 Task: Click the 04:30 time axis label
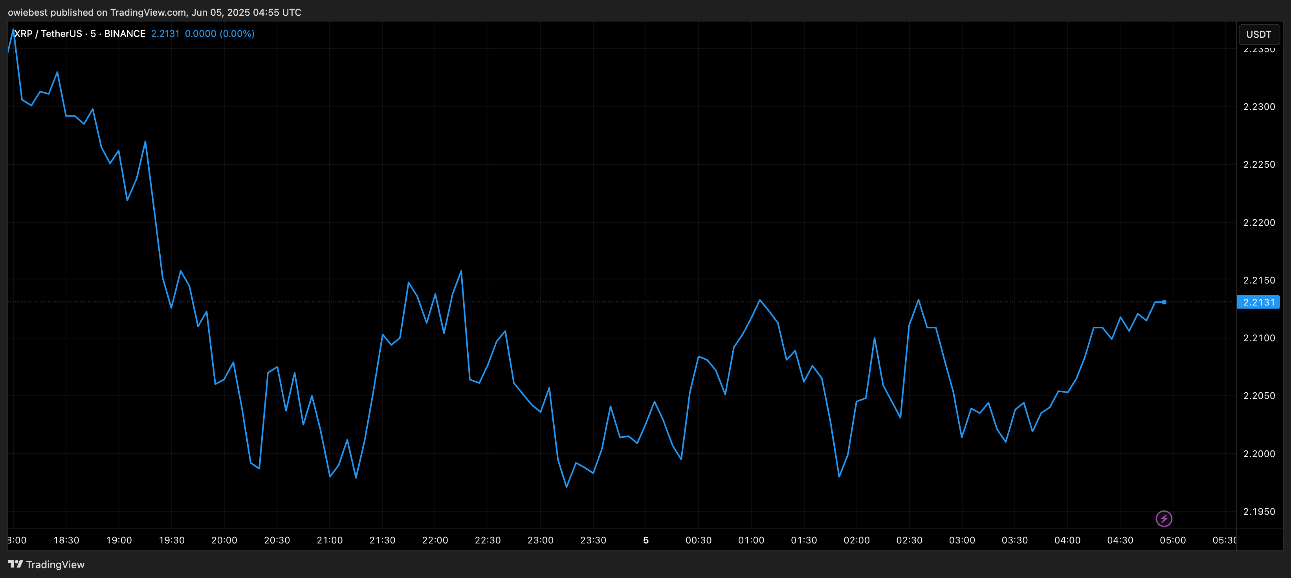coord(1120,540)
